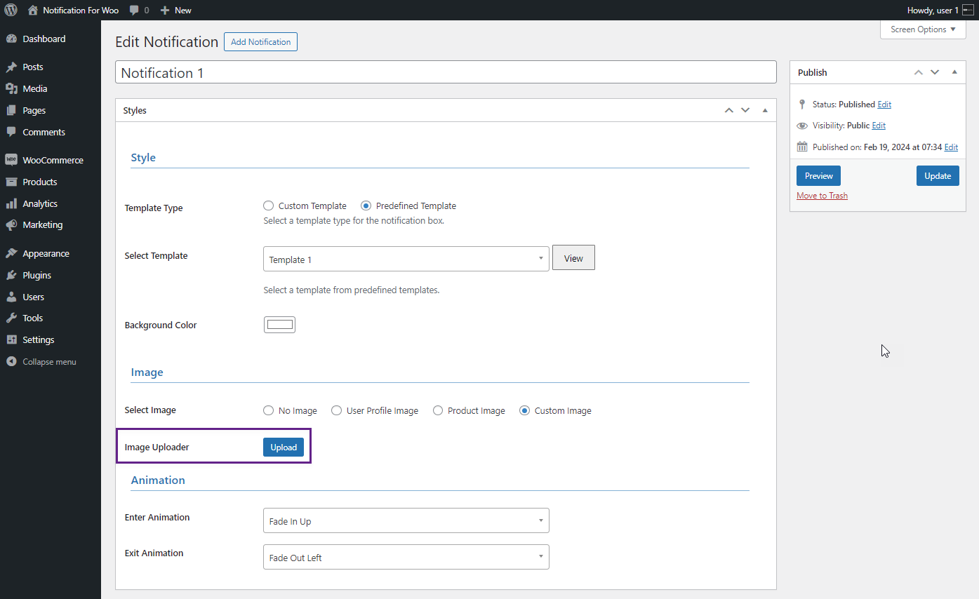Collapse the Publish panel toggle triangle
Screen dimensions: 979x599
(954, 72)
